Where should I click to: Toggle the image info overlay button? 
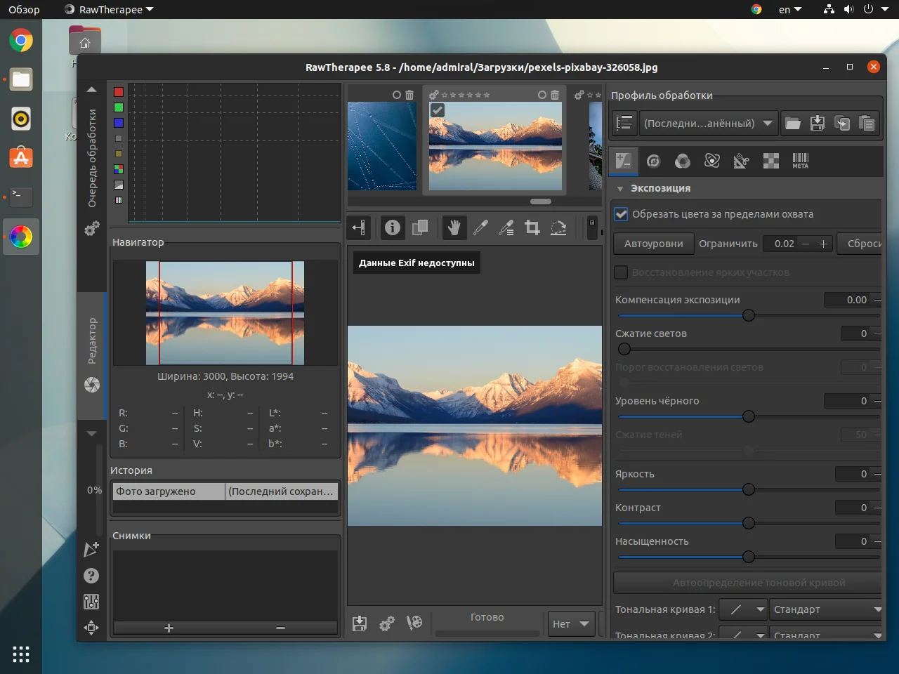click(393, 227)
